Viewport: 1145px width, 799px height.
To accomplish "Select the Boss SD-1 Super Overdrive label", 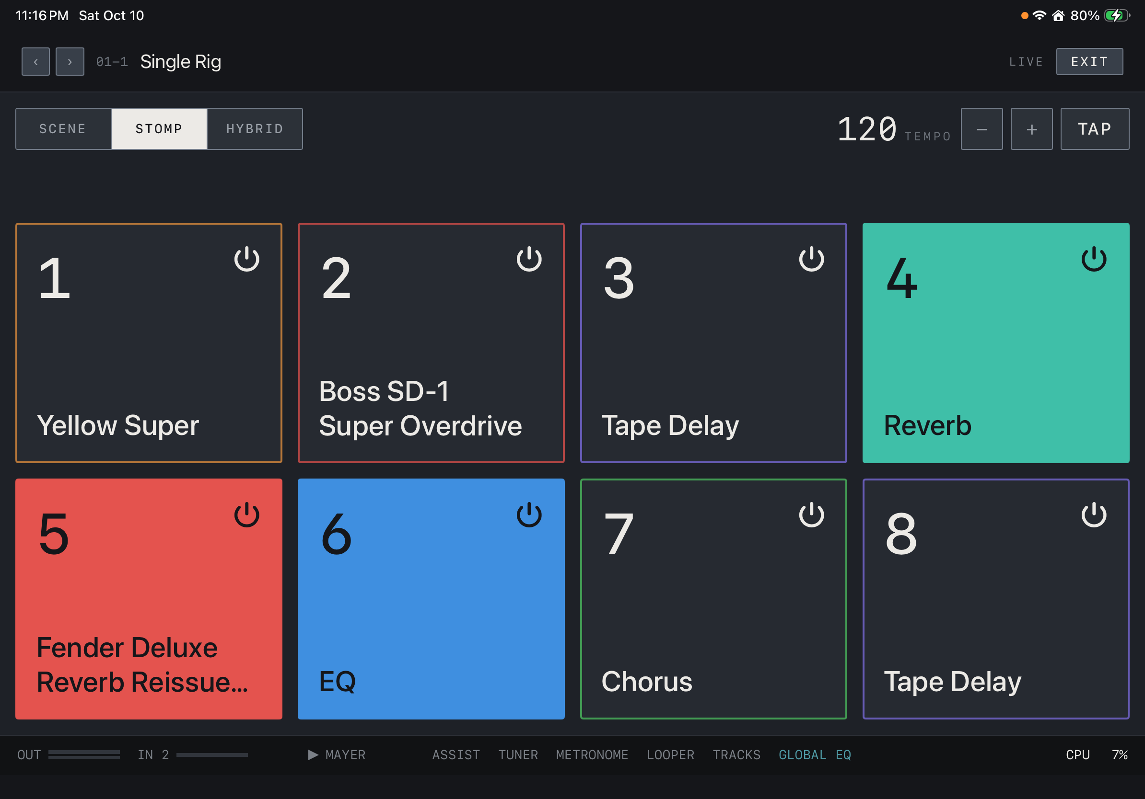I will [x=421, y=409].
